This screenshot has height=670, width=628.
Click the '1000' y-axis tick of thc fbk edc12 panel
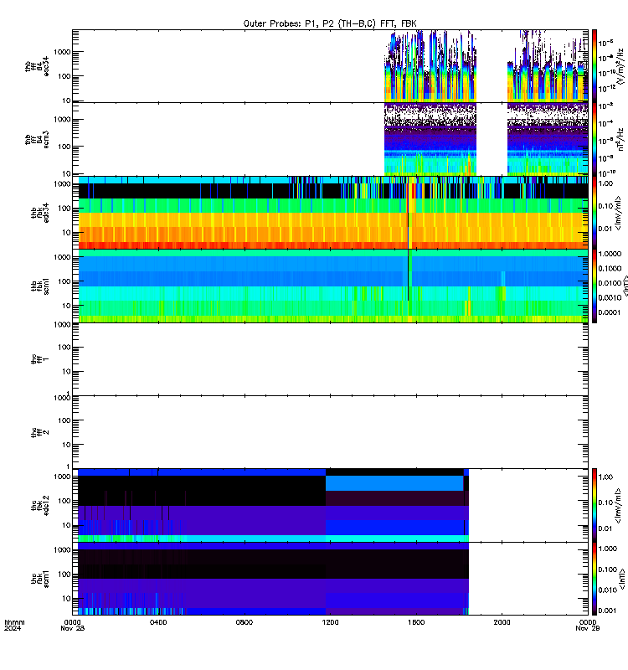tap(62, 477)
